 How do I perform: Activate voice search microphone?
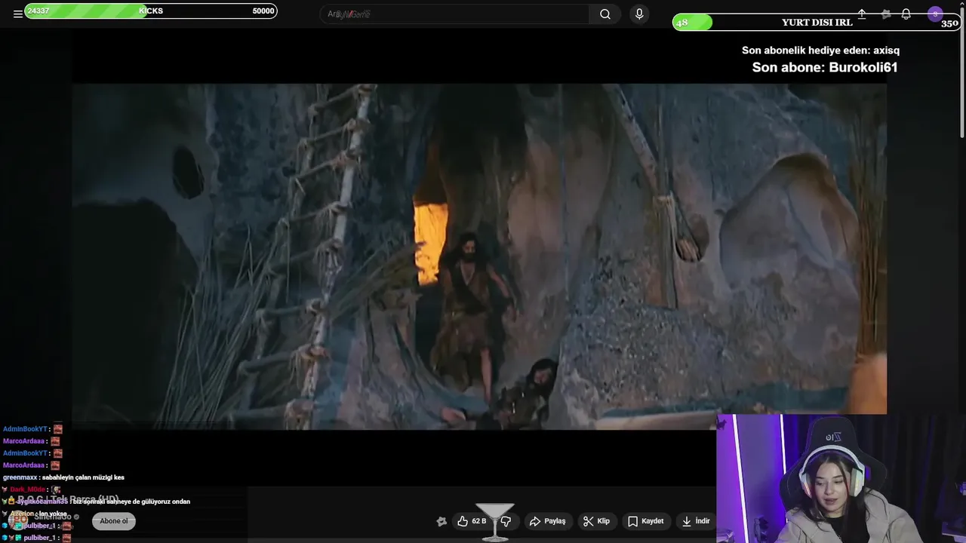click(639, 14)
